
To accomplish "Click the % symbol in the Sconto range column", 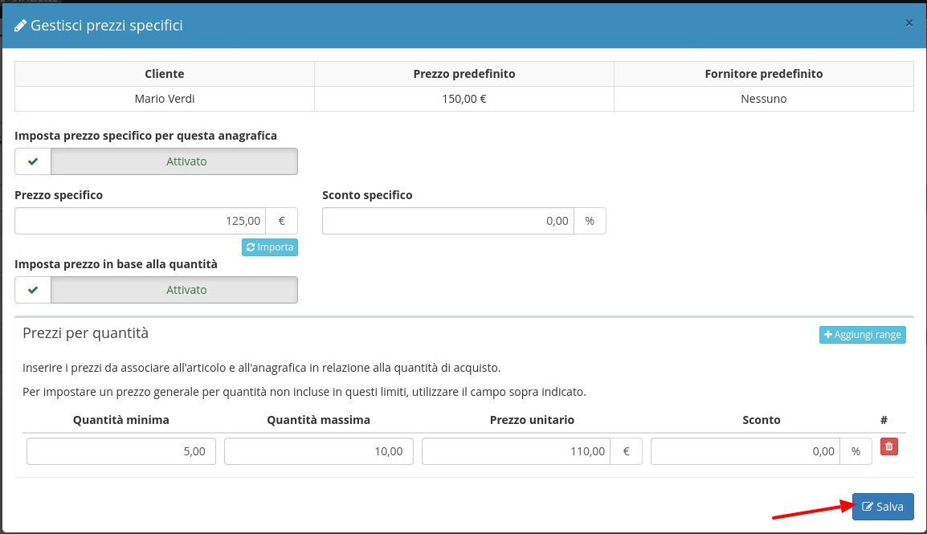I will (856, 451).
